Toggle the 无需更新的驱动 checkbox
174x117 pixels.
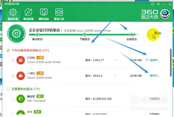click(x=8, y=89)
